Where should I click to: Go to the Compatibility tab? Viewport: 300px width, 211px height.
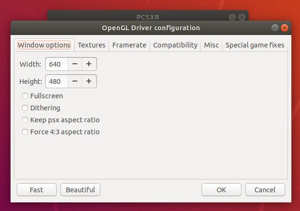pyautogui.click(x=175, y=45)
